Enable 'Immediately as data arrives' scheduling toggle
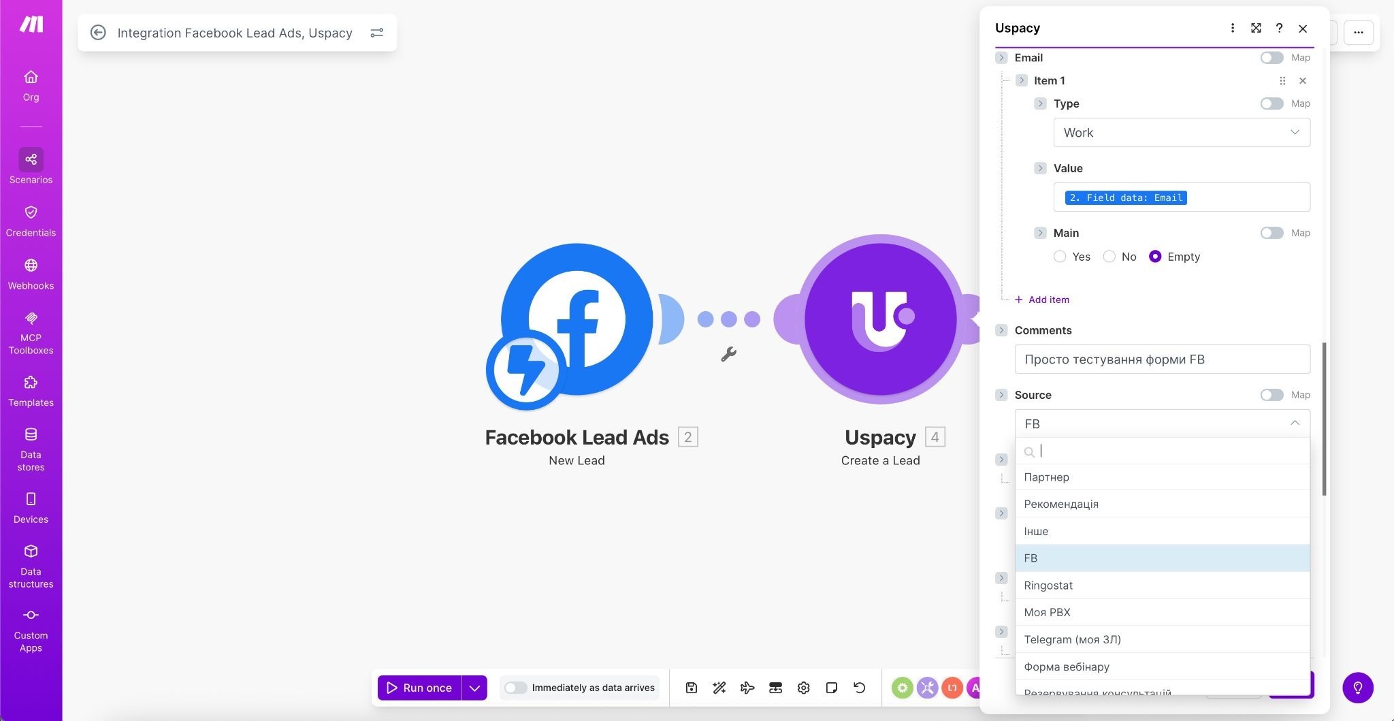The image size is (1394, 721). click(x=515, y=688)
